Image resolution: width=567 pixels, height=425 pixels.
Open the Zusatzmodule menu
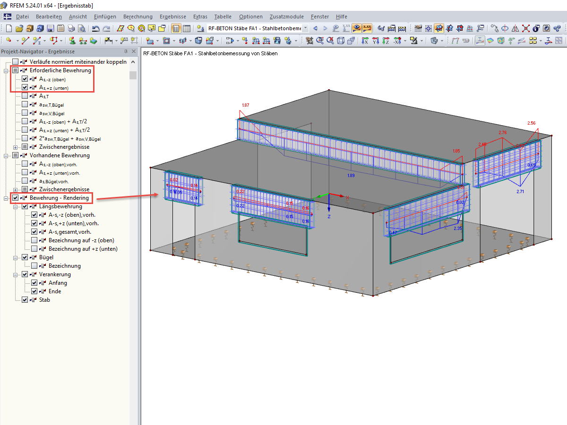pos(287,17)
